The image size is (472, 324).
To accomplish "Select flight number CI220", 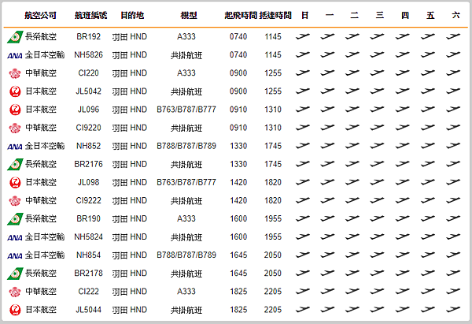I will coord(88,73).
